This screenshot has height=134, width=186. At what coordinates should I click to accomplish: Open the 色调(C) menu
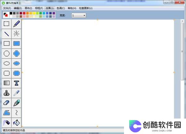pos(61,8)
